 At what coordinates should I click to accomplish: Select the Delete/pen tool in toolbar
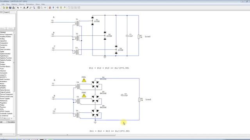27,8
